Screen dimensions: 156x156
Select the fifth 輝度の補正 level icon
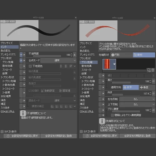coord(71,106)
